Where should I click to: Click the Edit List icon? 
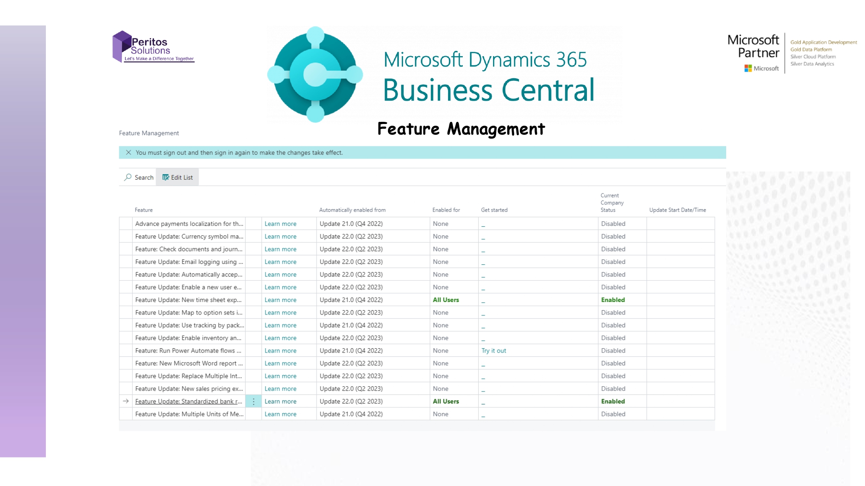(166, 177)
